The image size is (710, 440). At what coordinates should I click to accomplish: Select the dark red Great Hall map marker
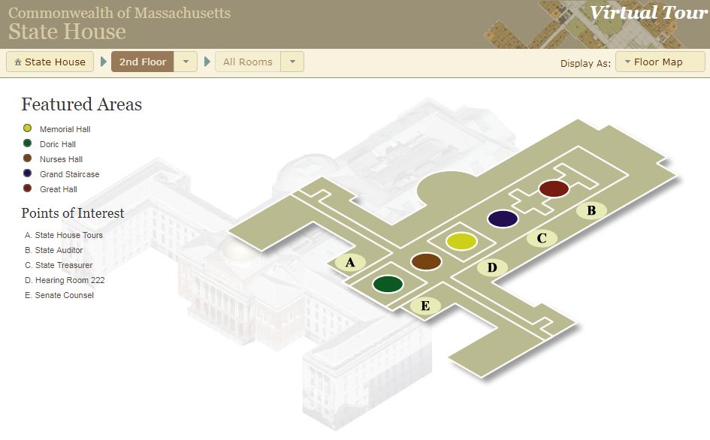554,188
